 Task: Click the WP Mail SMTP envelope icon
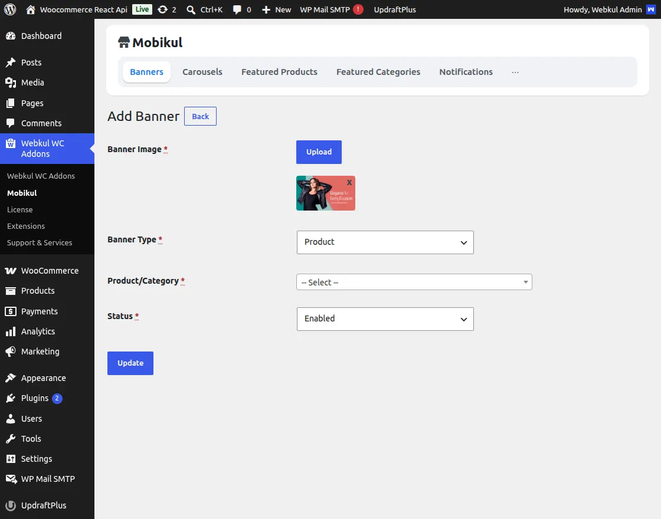tap(11, 479)
